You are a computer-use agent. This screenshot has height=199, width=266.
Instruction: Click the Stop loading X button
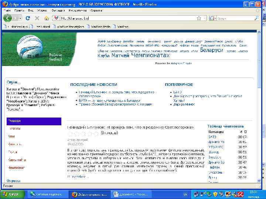(x=37, y=18)
